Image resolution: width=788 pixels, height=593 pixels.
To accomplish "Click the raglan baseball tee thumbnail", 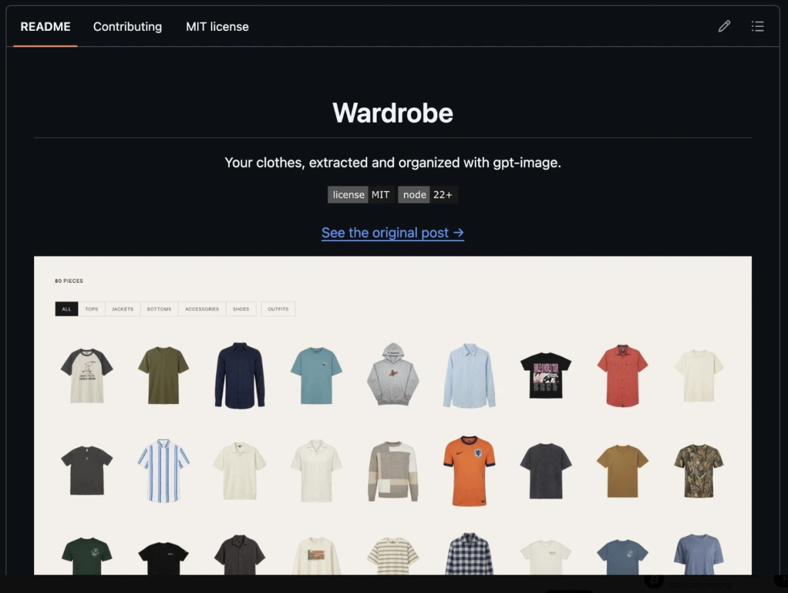I will (87, 375).
